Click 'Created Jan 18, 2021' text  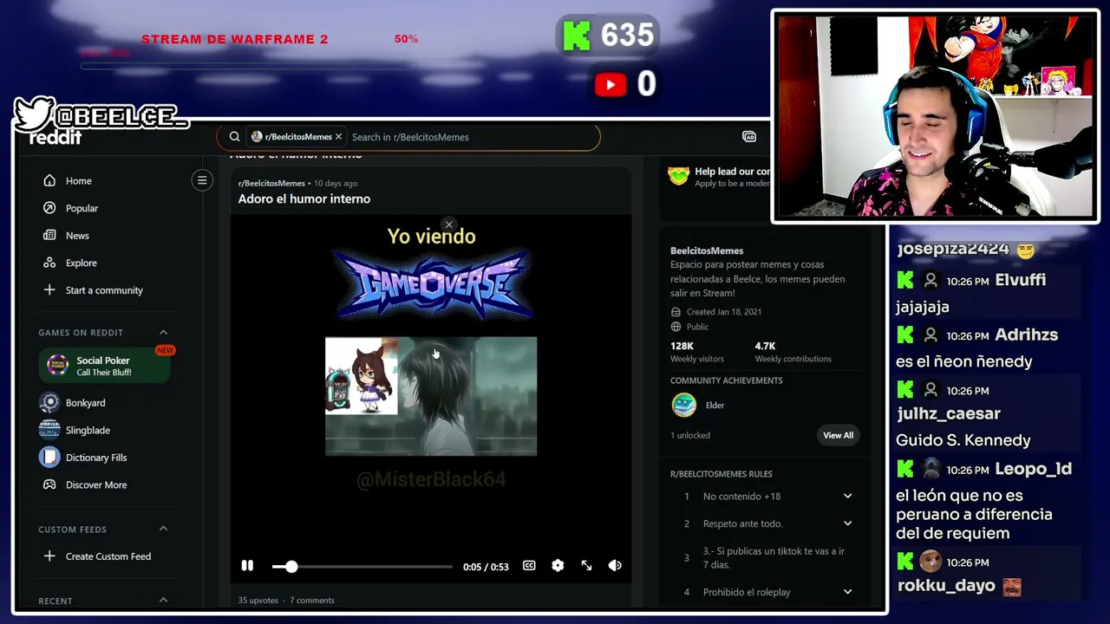click(724, 312)
